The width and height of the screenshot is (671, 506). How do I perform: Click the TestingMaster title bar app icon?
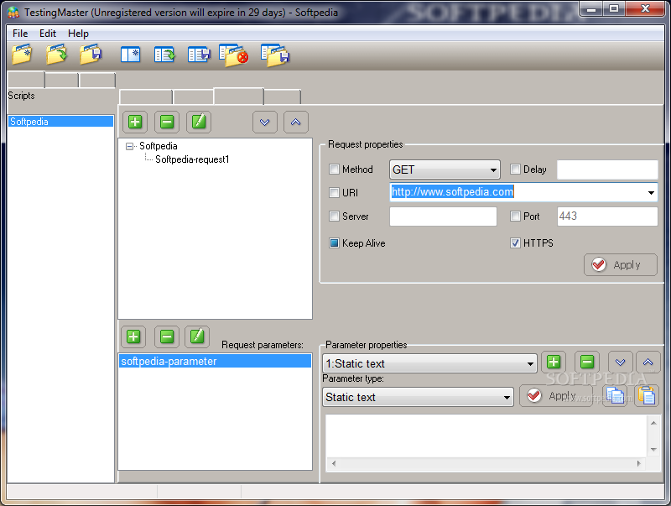click(13, 13)
